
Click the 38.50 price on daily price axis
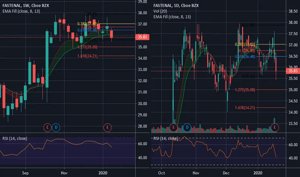pos(293,11)
